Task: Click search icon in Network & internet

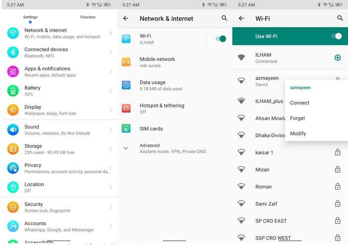Action: click(224, 18)
